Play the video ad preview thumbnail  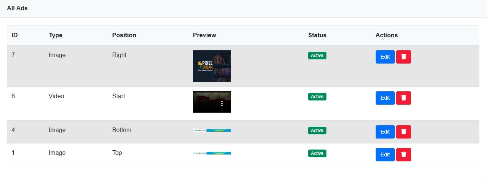tap(208, 102)
